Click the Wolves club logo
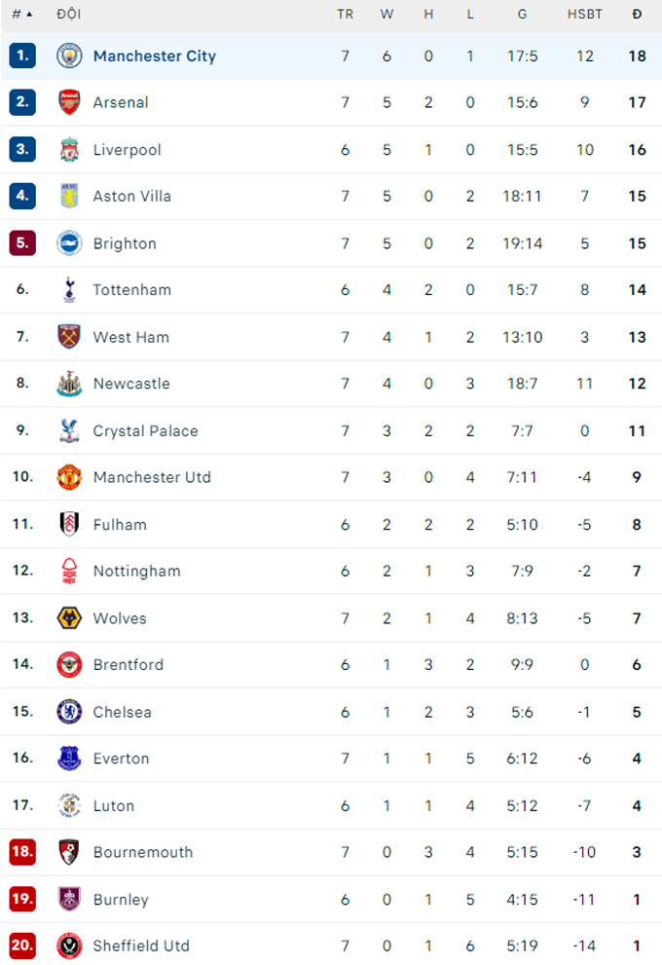The image size is (662, 965). click(x=69, y=618)
